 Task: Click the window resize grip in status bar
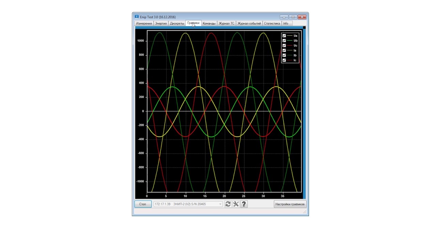[305, 212]
